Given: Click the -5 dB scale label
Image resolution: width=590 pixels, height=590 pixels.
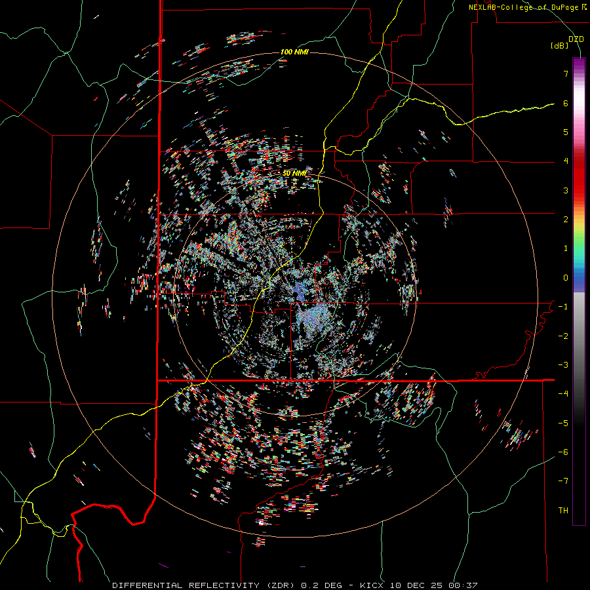Looking at the screenshot, I should [x=563, y=423].
